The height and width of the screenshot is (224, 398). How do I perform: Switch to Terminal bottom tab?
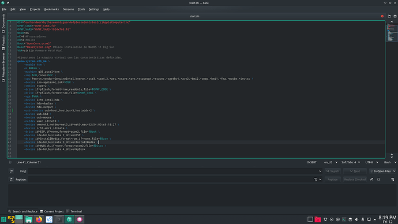(x=74, y=211)
